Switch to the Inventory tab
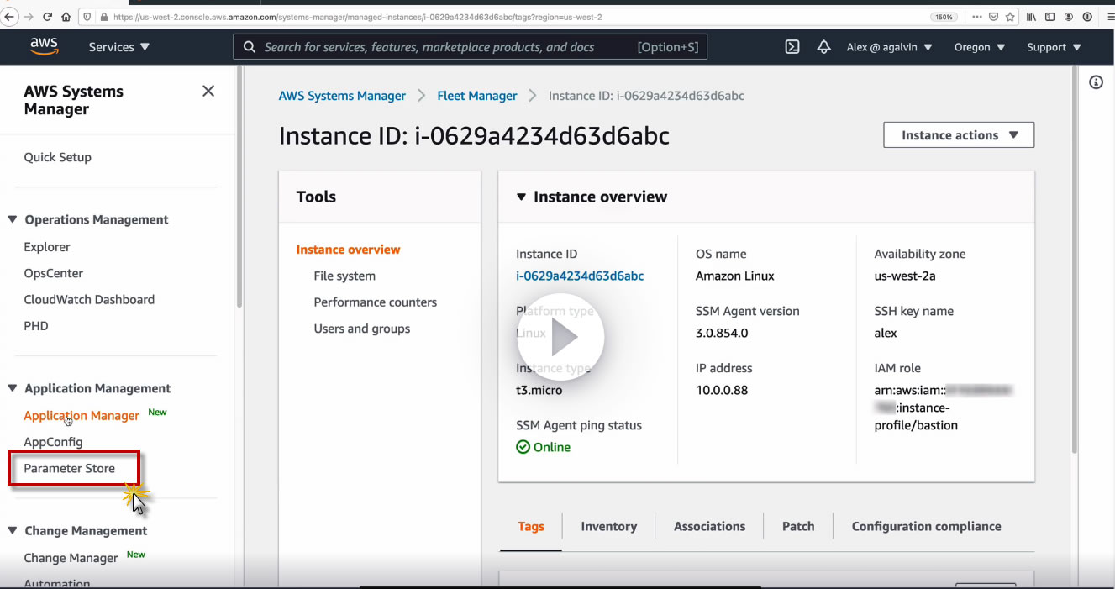The width and height of the screenshot is (1115, 589). (608, 526)
